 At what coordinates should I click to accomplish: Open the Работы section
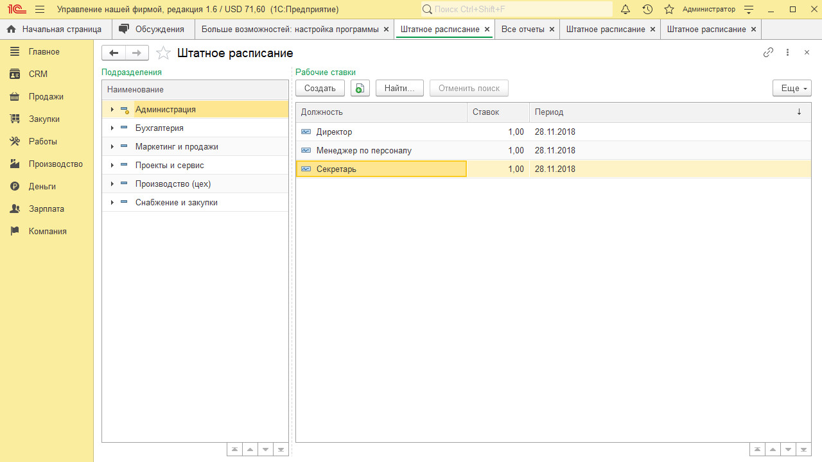click(x=46, y=142)
